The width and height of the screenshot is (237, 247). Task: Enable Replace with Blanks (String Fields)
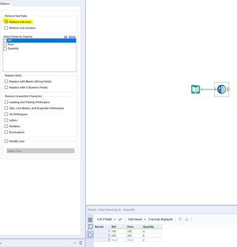(6, 82)
